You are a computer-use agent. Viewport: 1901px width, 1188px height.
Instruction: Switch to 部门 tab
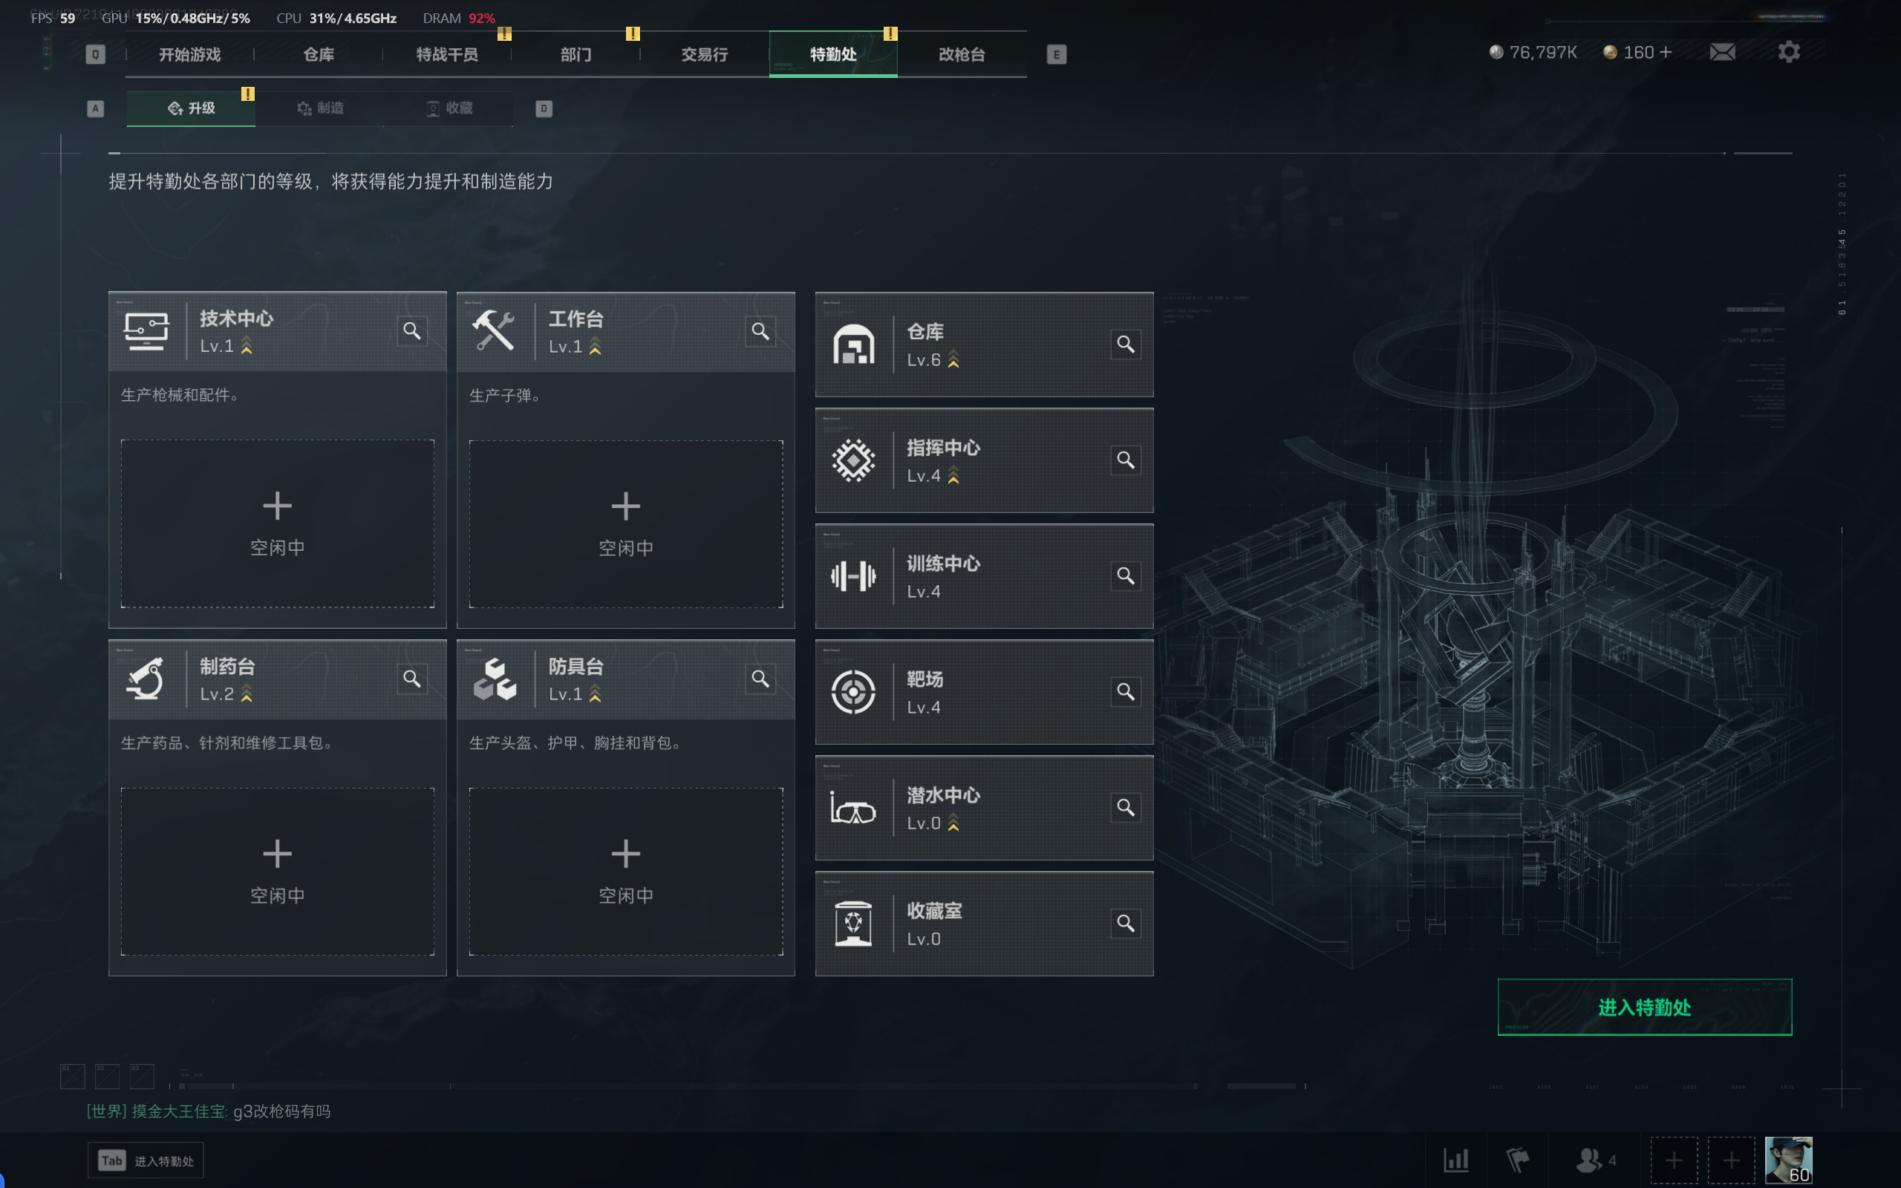[575, 54]
